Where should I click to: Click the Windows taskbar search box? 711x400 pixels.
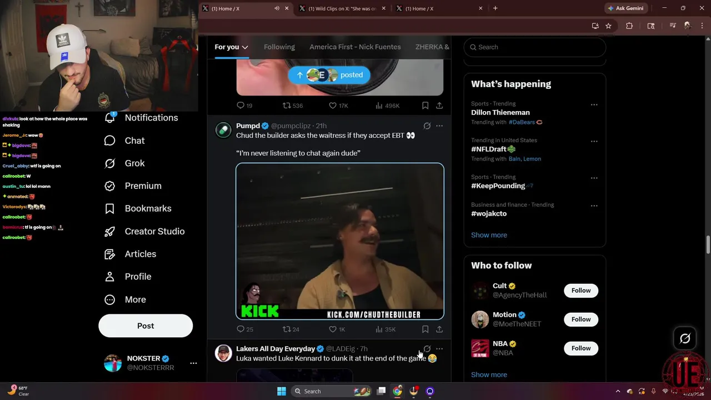332,391
